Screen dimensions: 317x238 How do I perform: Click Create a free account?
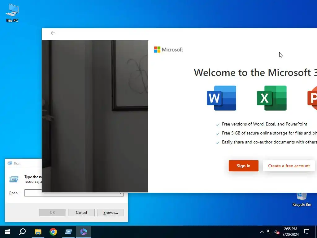point(289,166)
